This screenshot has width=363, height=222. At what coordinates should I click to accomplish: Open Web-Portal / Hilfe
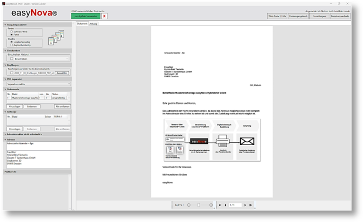pos(277,16)
